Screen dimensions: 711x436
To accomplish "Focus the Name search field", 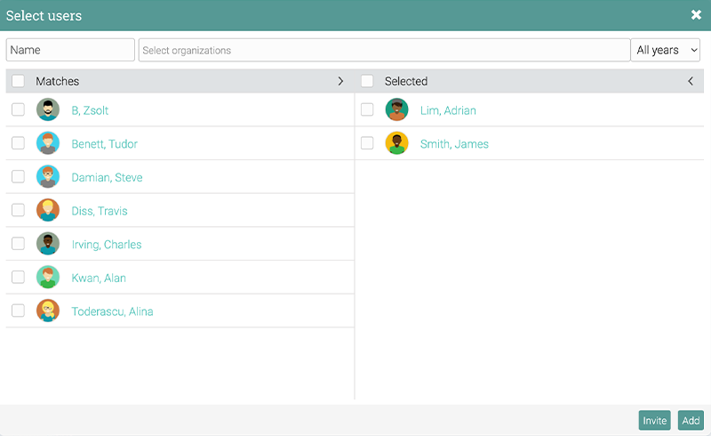I will coord(70,50).
